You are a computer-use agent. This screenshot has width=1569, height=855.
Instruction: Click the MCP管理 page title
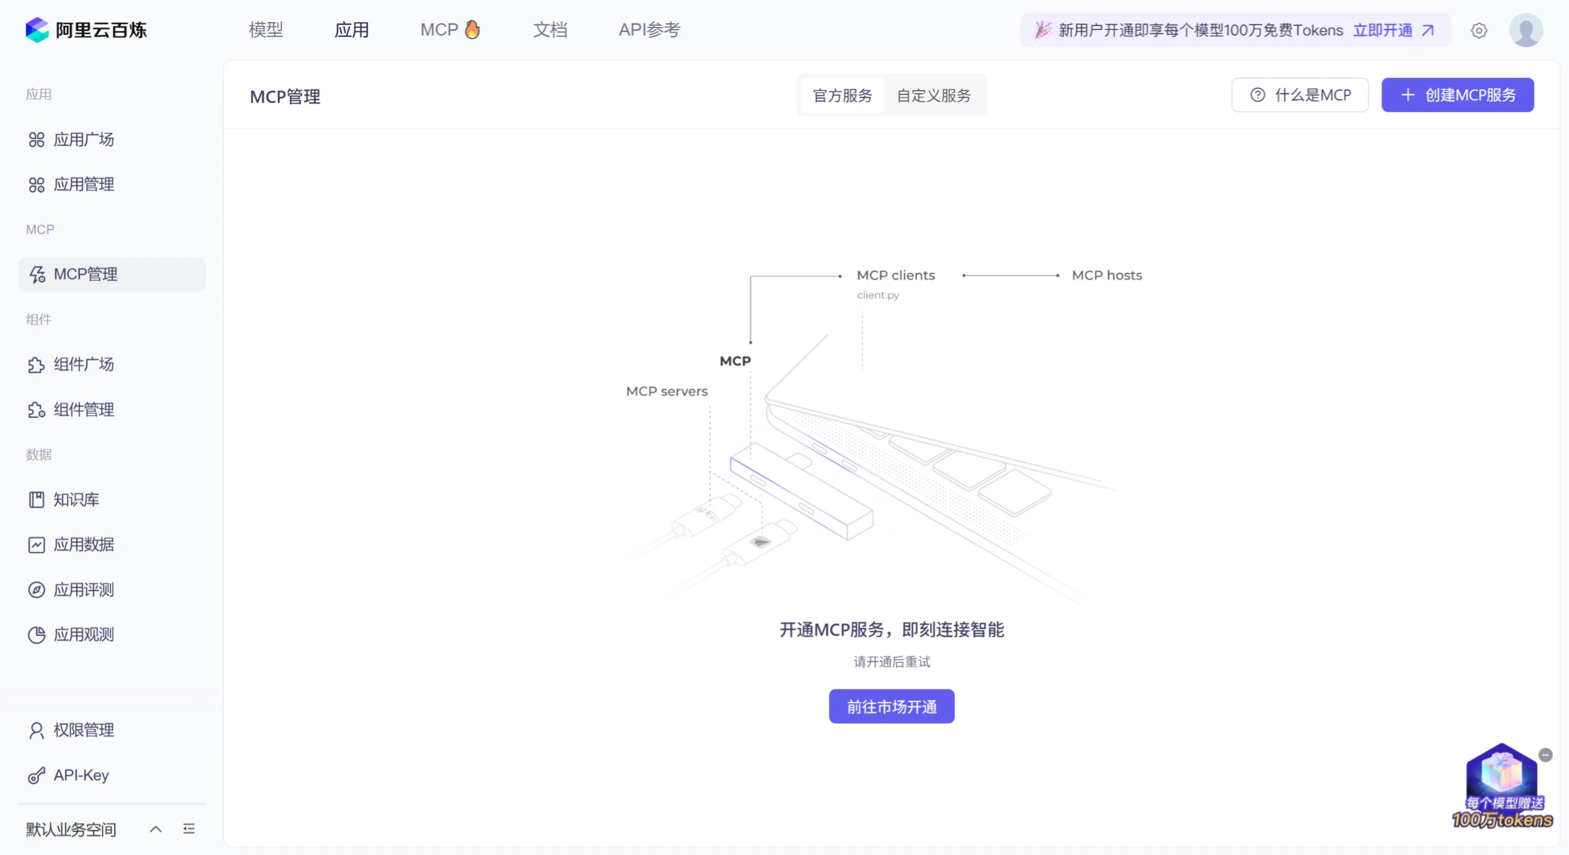tap(285, 96)
